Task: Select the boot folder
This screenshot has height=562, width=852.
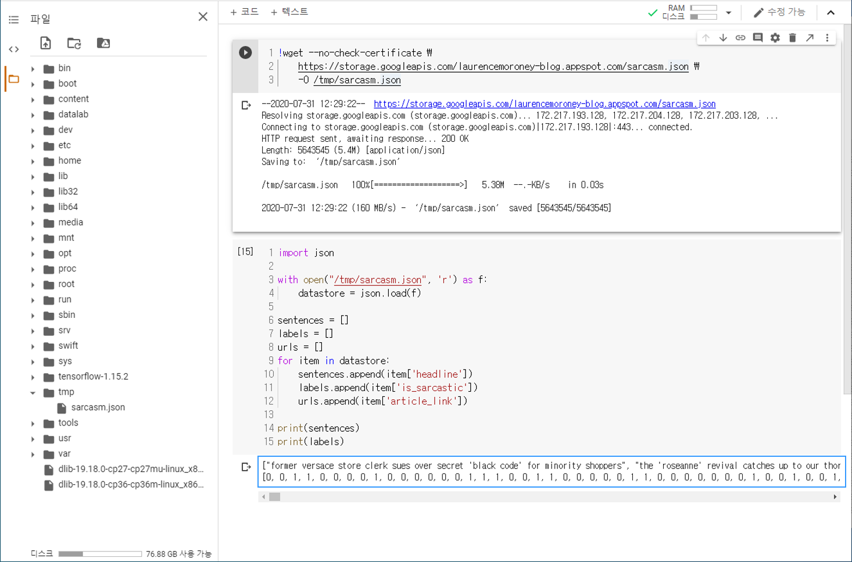Action: click(67, 84)
